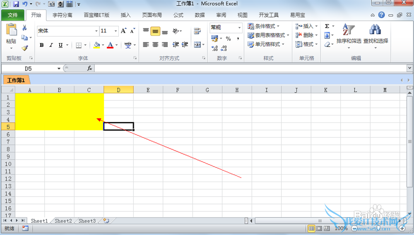Click the Clear eraser icon

click(x=327, y=44)
